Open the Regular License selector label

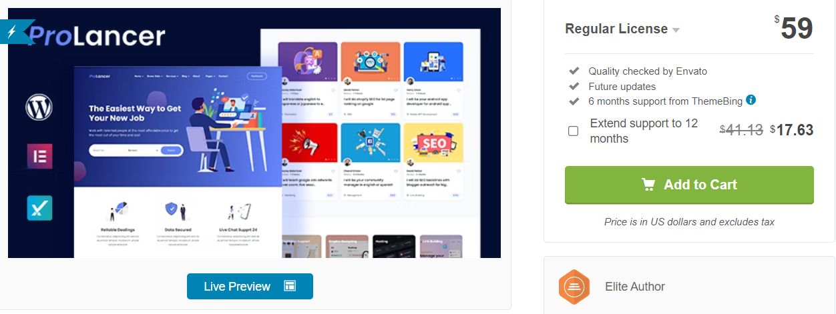[616, 29]
